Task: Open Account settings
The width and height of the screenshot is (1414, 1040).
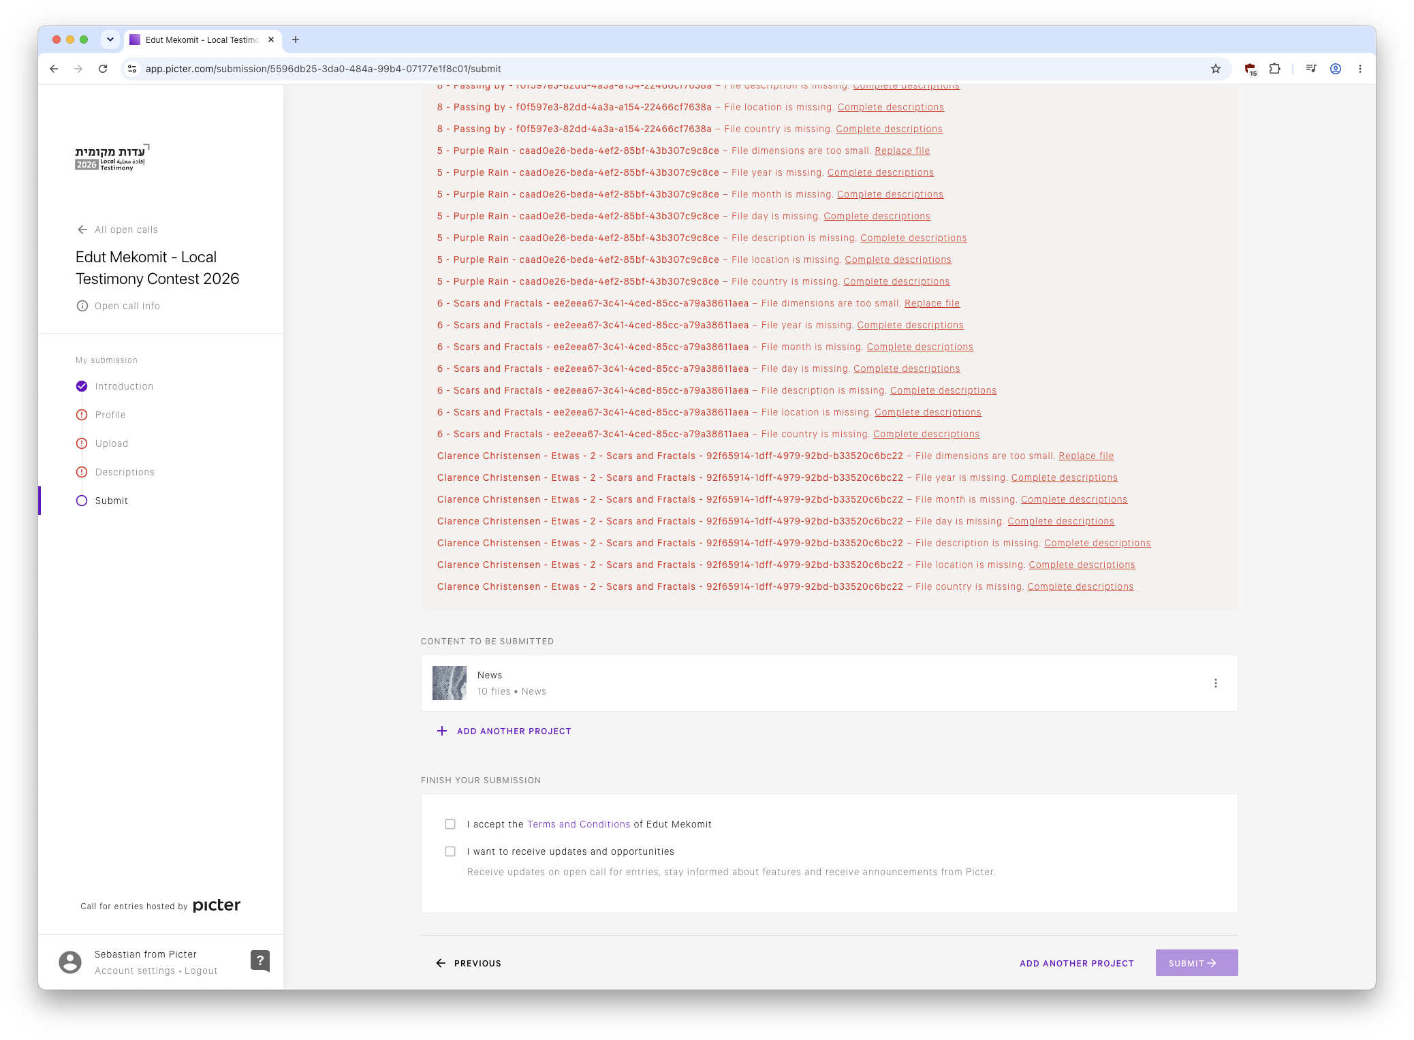Action: 135,971
